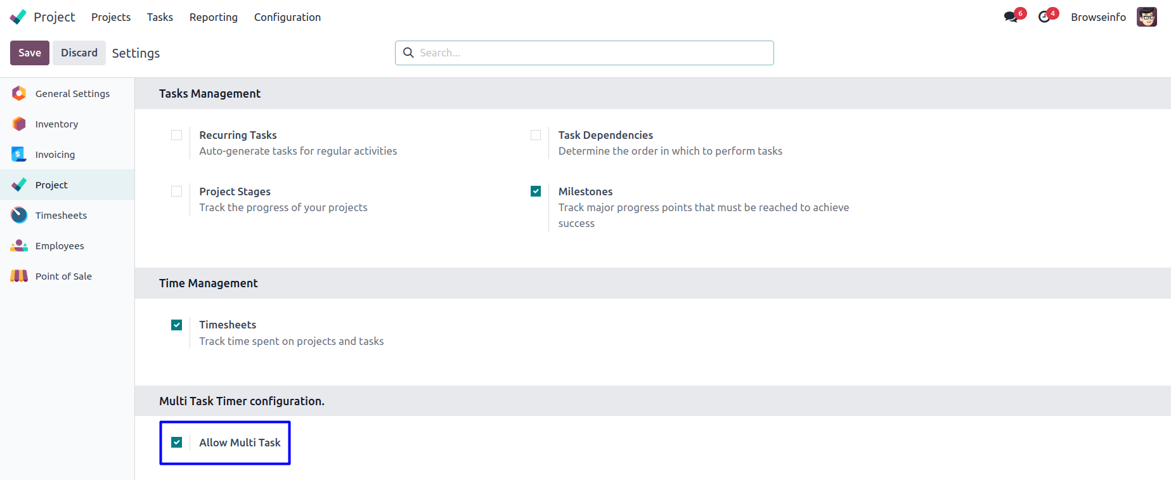Screen dimensions: 1171x480
Task: Select the Invoicing settings icon
Action: click(19, 155)
